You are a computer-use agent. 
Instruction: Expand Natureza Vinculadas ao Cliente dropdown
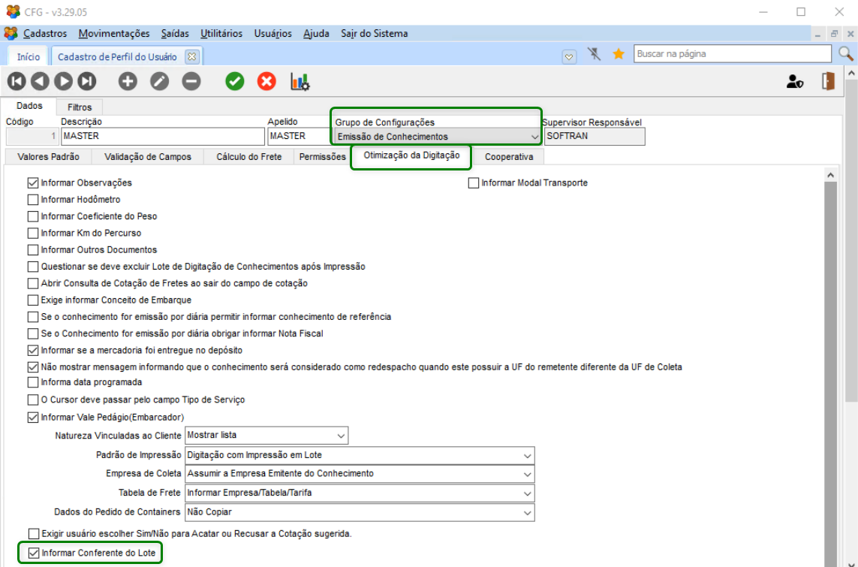[341, 436]
